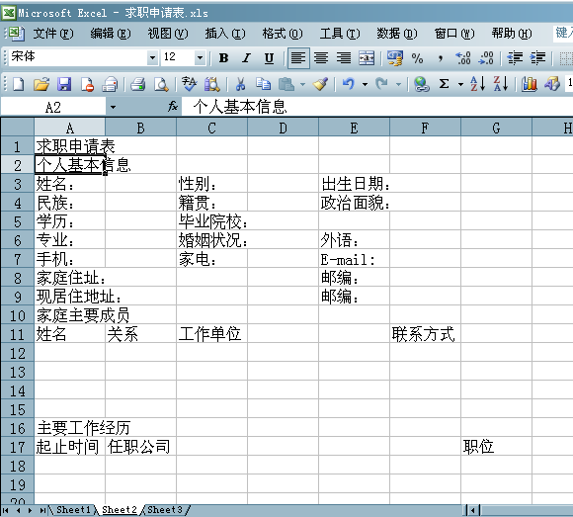The width and height of the screenshot is (573, 517).
Task: Click Sort Ascending A-Z icon
Action: pos(477,84)
